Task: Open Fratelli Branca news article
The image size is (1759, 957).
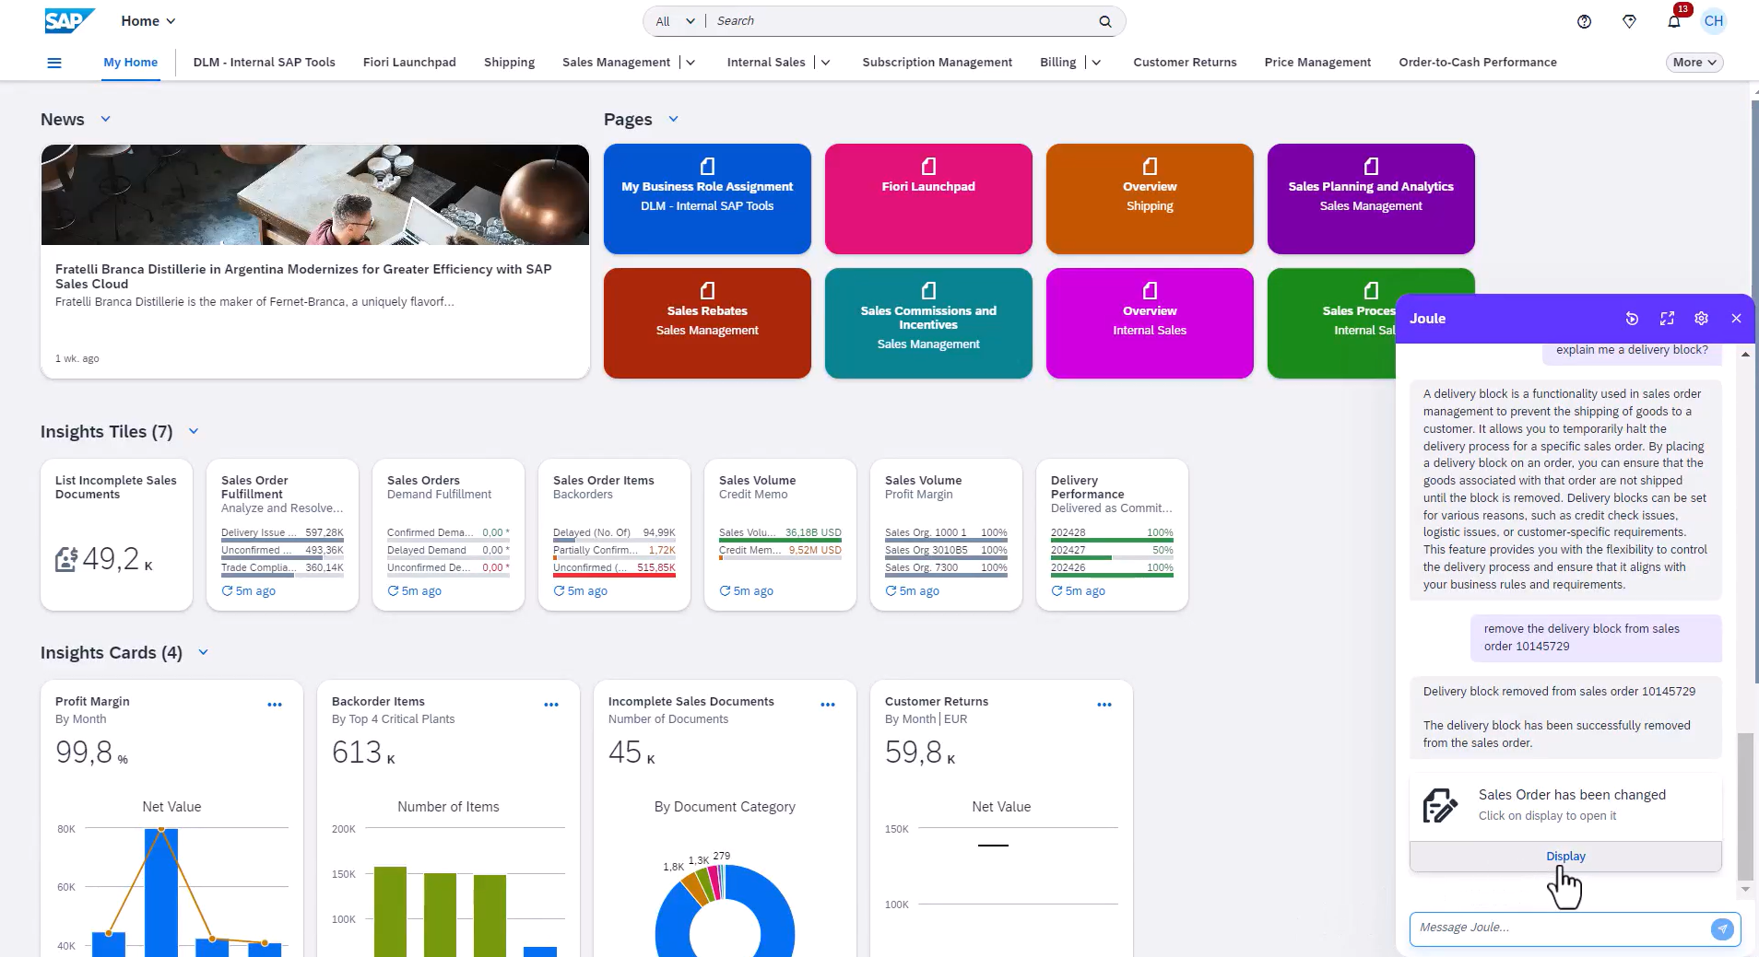Action: click(315, 262)
